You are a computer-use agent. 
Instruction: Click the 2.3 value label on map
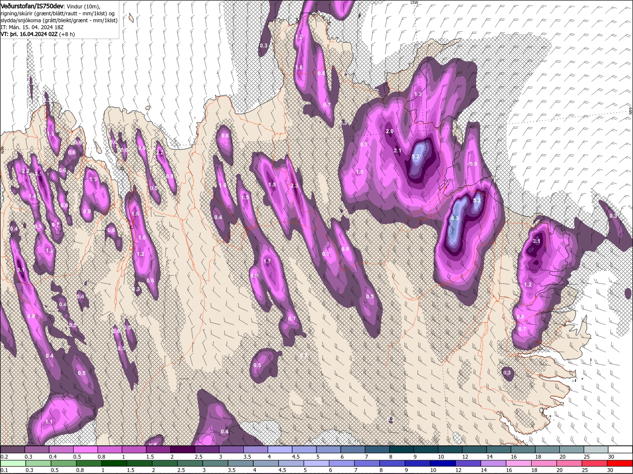(x=295, y=186)
